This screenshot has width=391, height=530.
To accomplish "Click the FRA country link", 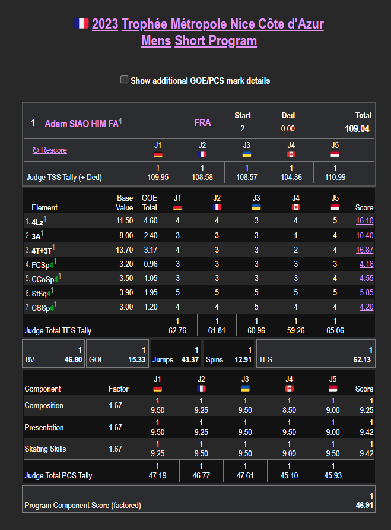I will point(202,123).
